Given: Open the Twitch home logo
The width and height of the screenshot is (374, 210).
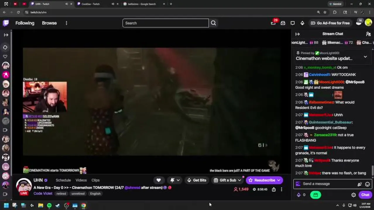Looking at the screenshot, I should 6,23.
